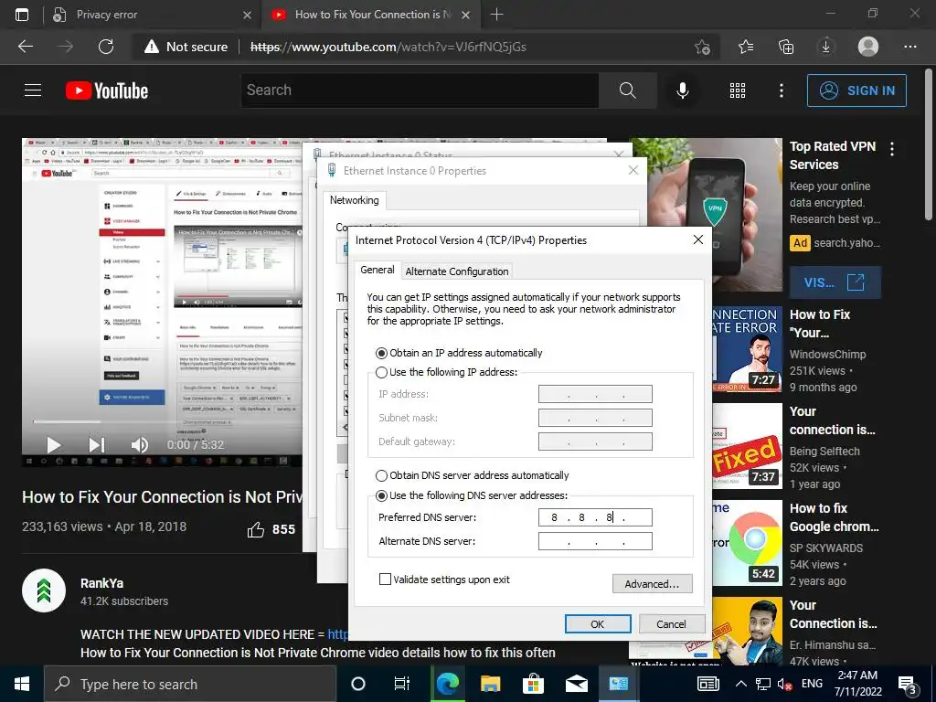
Task: Switch to Alternate Configuration tab
Action: click(457, 271)
